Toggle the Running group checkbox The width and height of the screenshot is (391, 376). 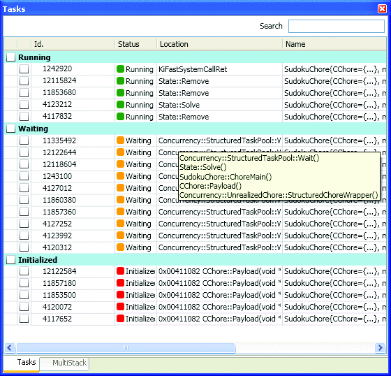click(10, 57)
